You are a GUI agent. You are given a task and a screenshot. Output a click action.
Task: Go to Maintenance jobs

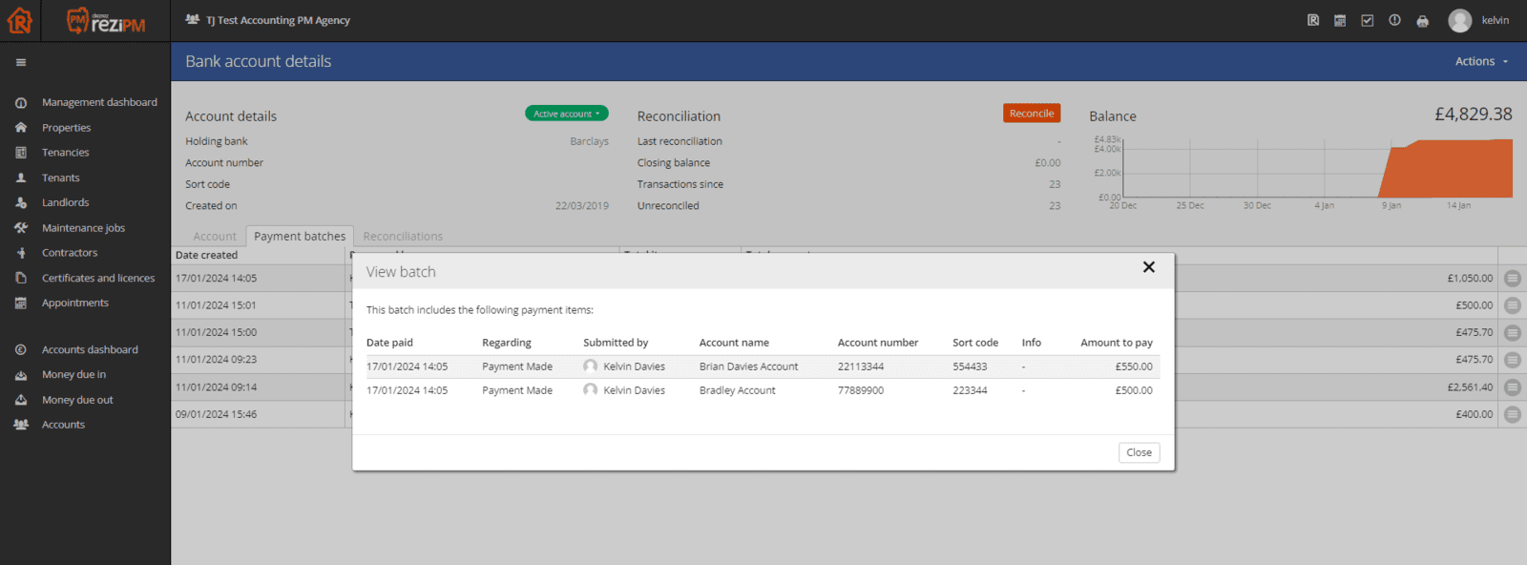coord(83,228)
